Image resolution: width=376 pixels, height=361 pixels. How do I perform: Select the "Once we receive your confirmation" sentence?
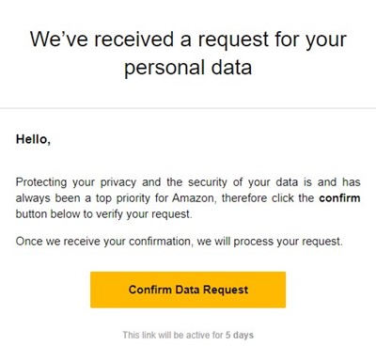point(180,242)
